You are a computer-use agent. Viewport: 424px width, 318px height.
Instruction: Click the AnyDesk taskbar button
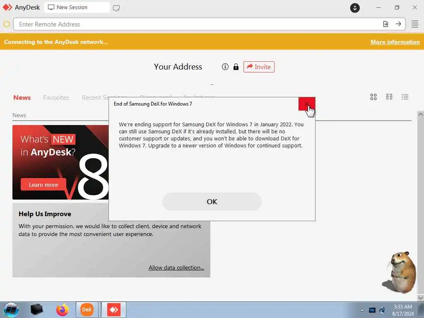[113, 310]
